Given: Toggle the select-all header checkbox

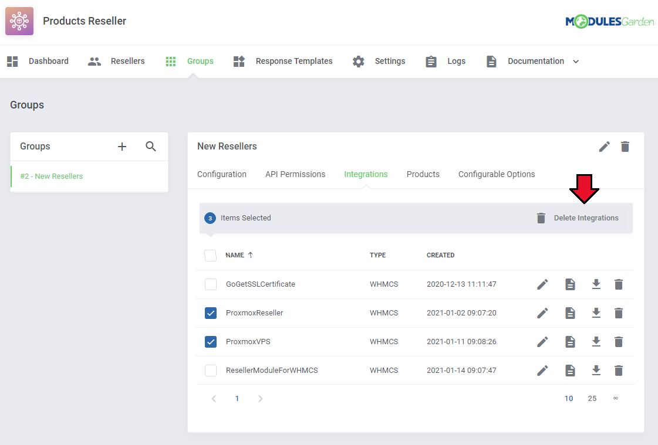Looking at the screenshot, I should pos(210,256).
